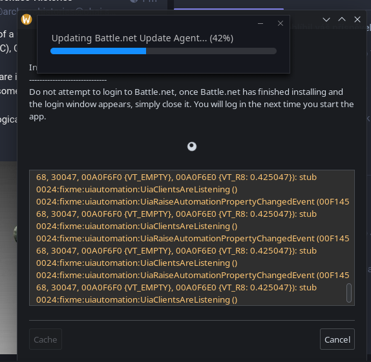Click the 'Do not attempt to login' instruction text
The height and width of the screenshot is (362, 371).
(x=191, y=104)
